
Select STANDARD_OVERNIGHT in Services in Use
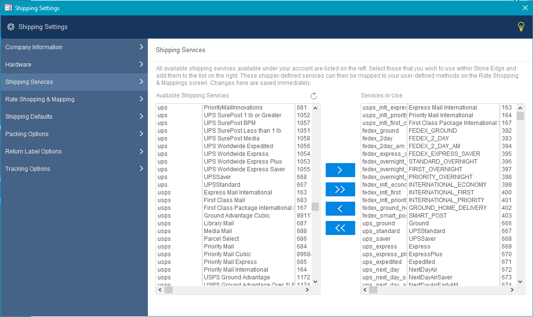click(438, 162)
